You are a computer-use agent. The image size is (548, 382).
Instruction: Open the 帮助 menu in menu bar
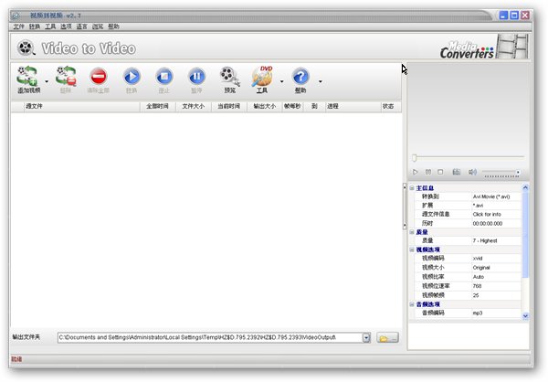113,27
